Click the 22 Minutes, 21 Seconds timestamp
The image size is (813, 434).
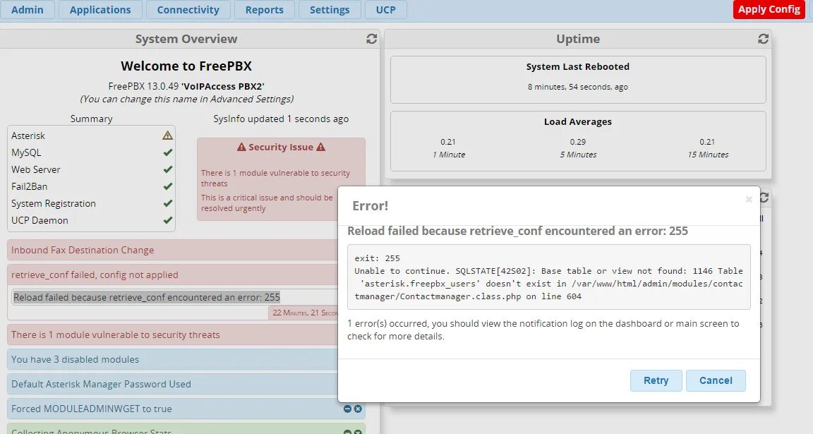point(305,313)
